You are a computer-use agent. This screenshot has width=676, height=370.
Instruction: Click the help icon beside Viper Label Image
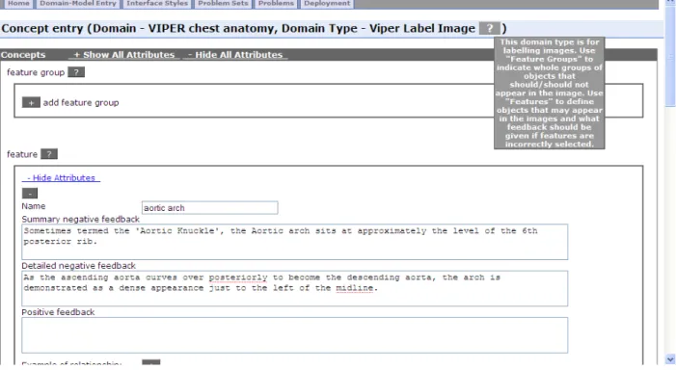click(x=489, y=29)
